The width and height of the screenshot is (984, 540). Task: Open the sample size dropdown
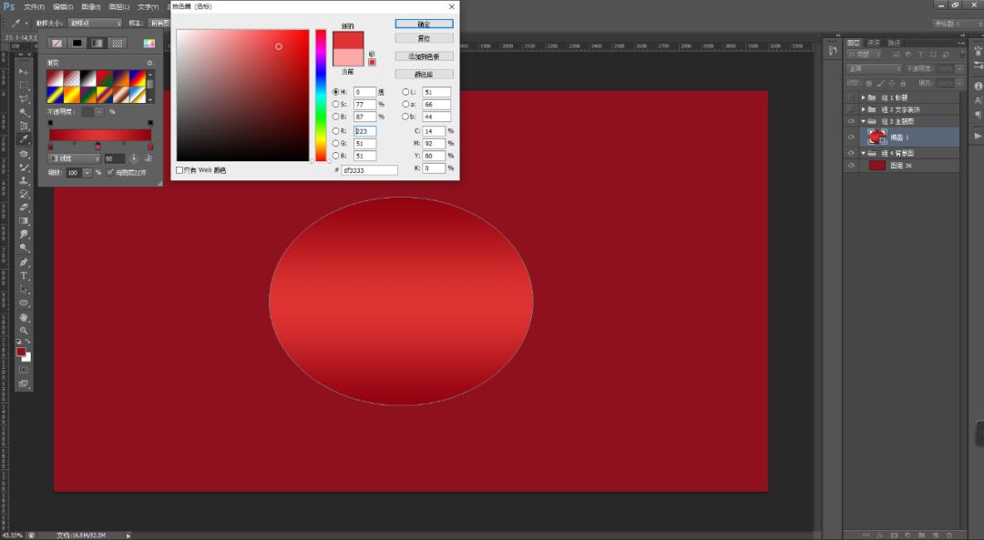point(96,23)
